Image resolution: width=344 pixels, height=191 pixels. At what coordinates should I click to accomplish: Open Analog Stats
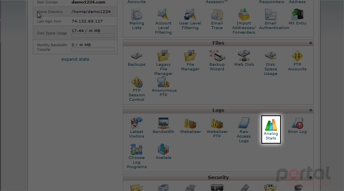271,129
